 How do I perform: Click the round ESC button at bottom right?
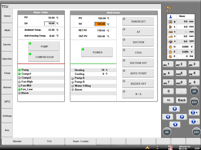pos(197,132)
